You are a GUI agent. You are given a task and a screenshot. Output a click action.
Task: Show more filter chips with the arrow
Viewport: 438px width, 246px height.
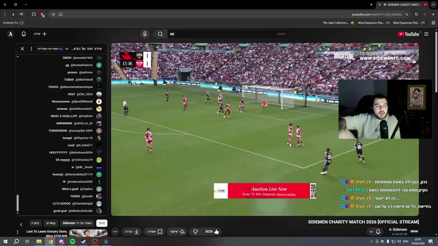click(21, 224)
